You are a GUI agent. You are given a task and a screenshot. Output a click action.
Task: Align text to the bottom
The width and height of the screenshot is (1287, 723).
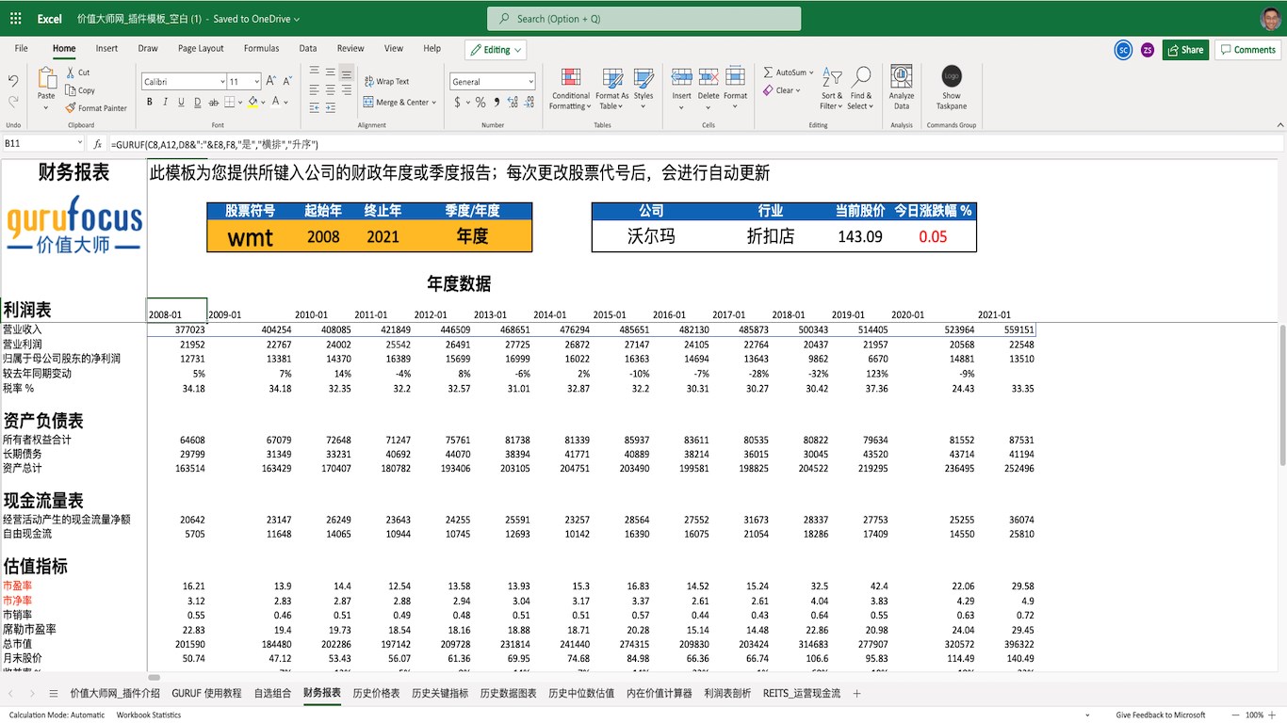point(346,72)
